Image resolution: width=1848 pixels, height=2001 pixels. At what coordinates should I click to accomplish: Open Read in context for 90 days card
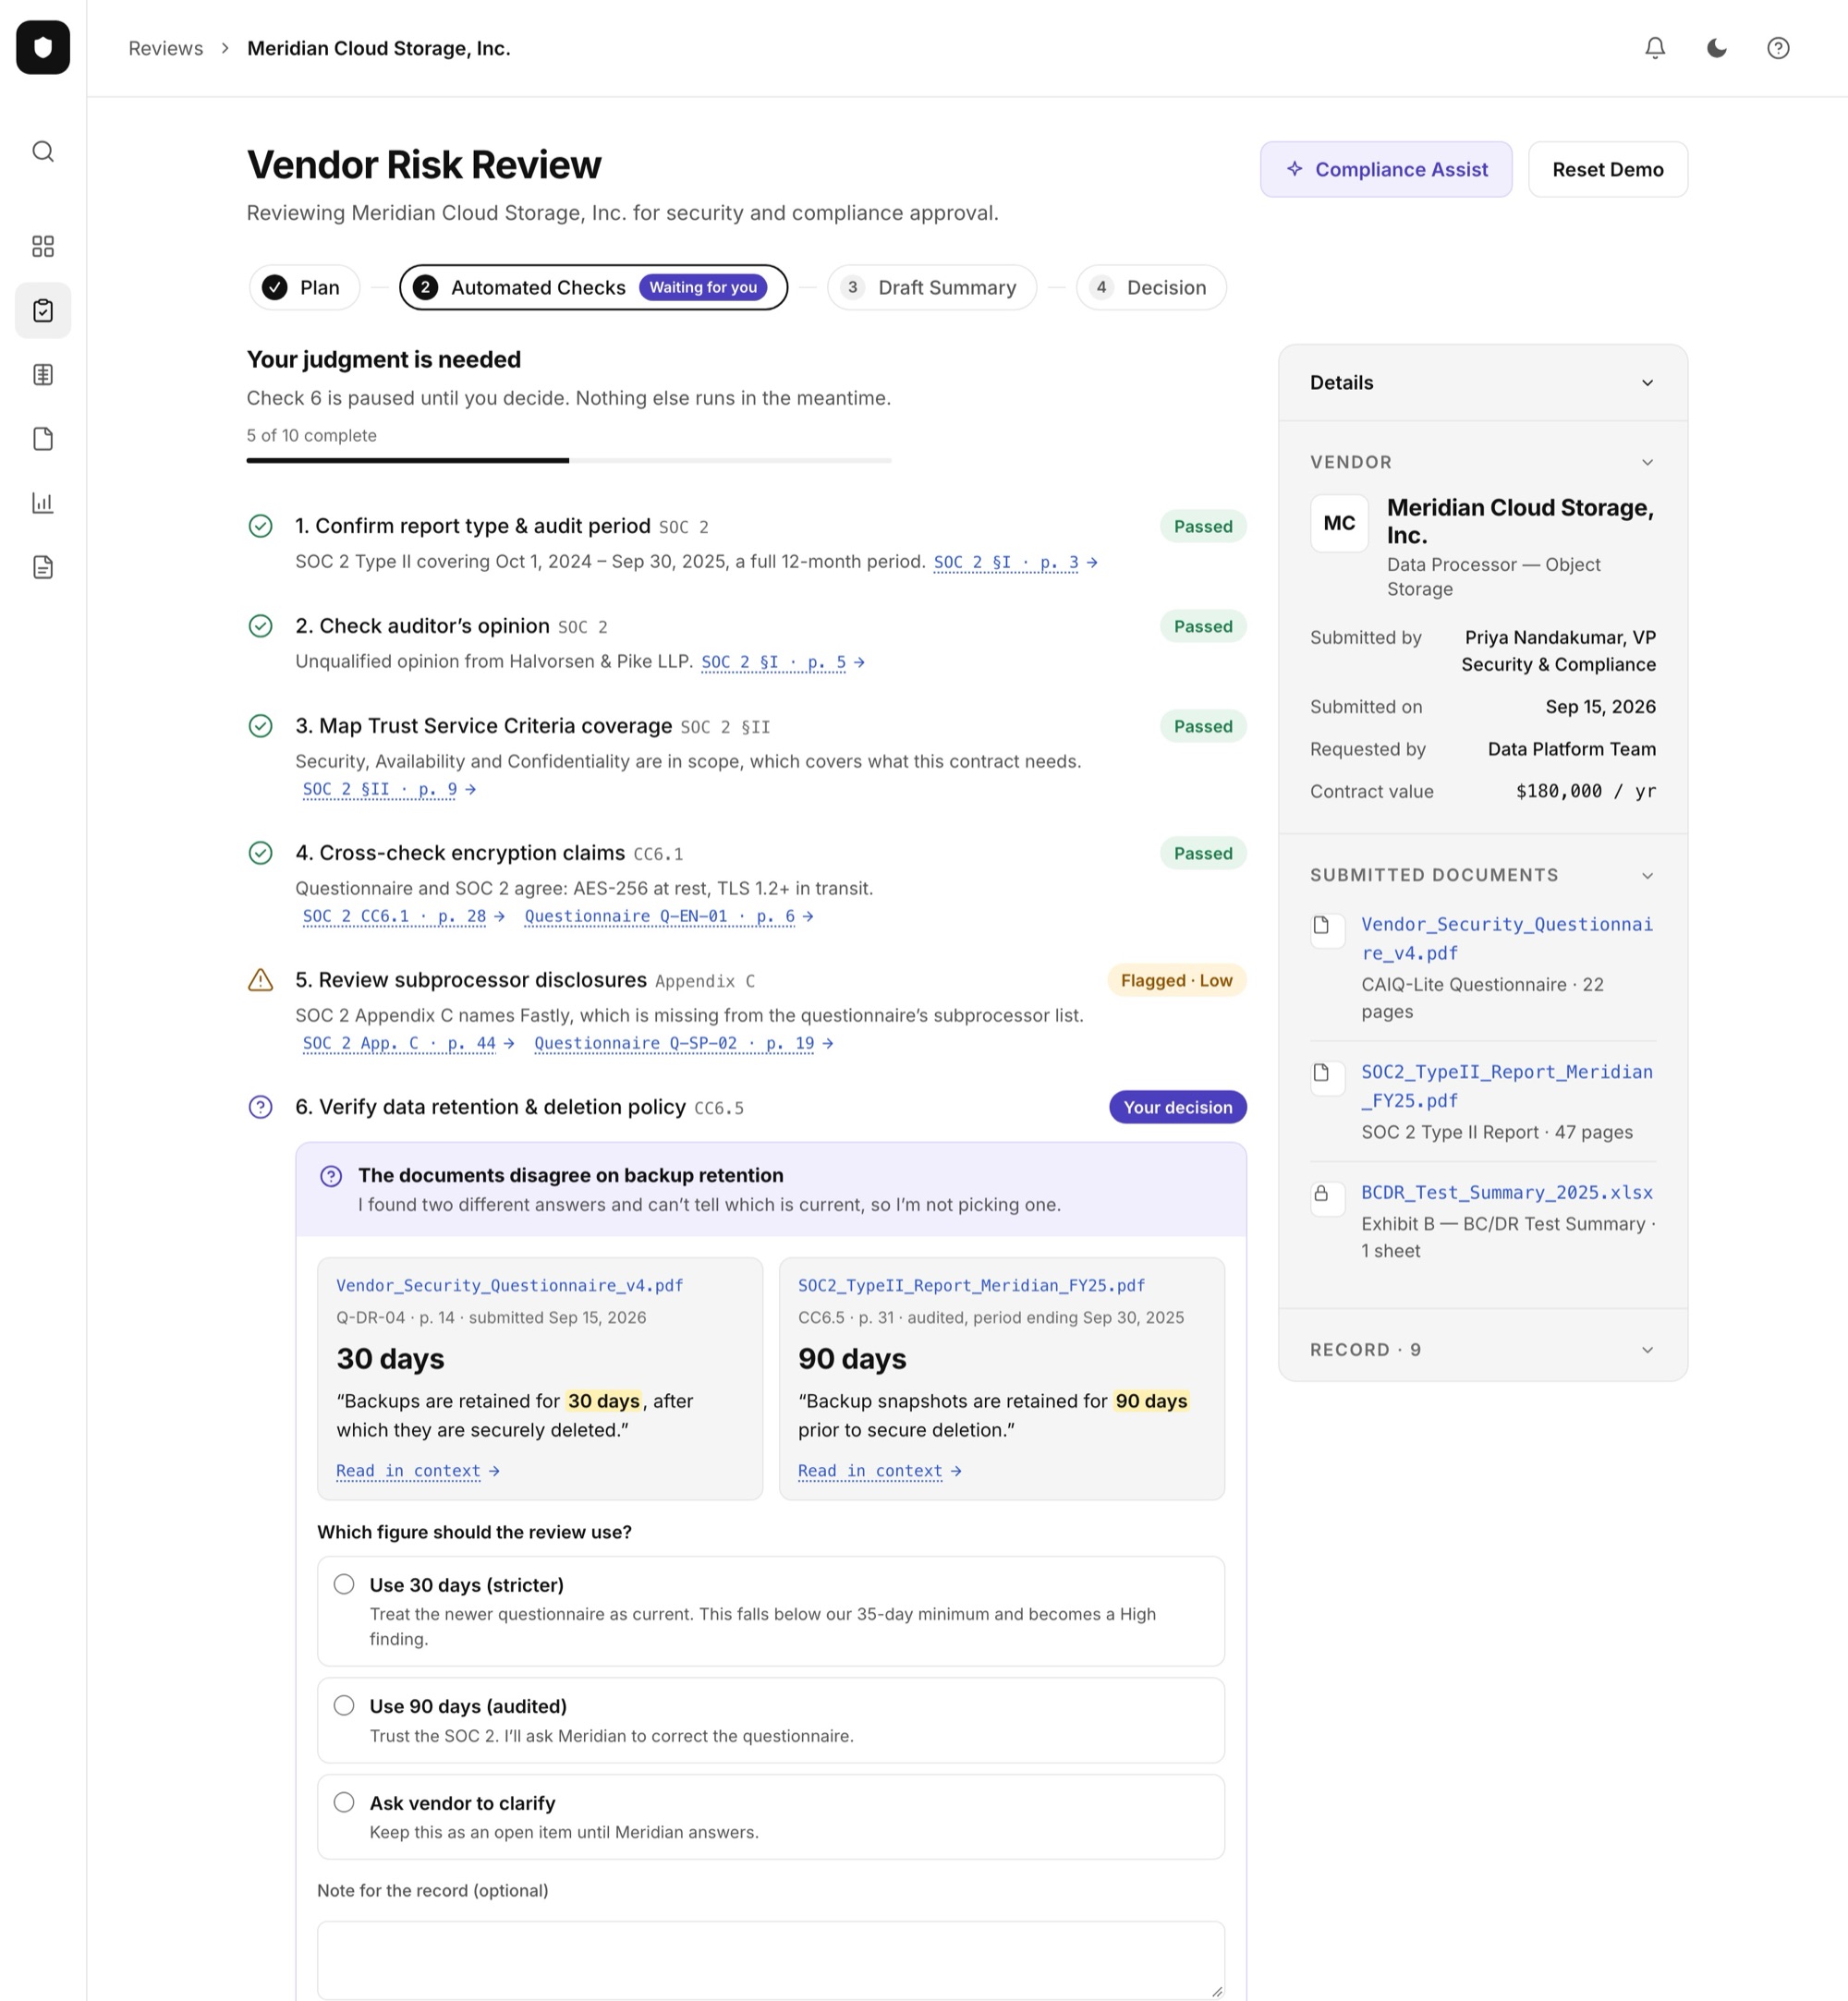[879, 1471]
